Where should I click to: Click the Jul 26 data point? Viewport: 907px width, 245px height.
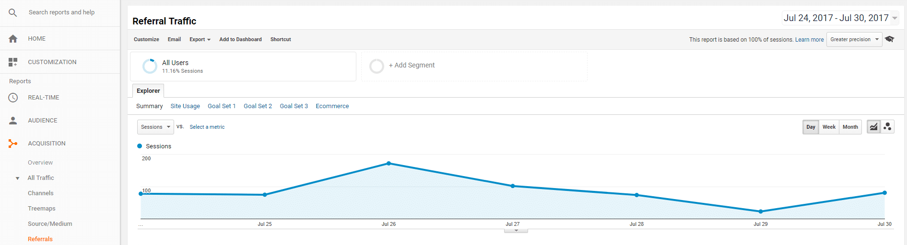coord(389,164)
